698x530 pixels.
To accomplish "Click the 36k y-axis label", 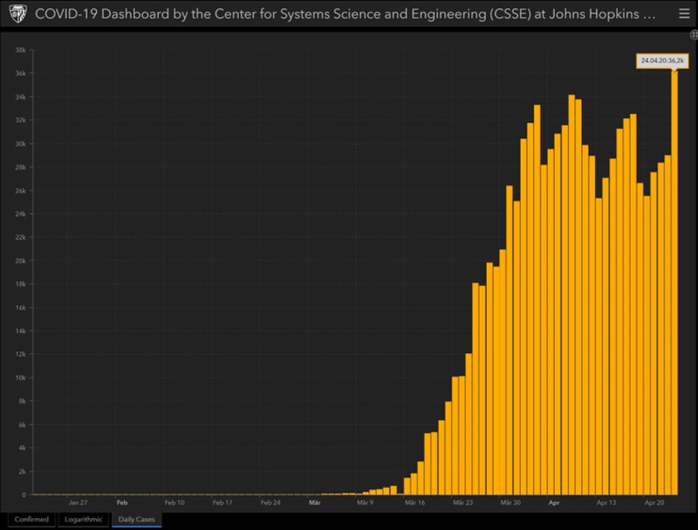I will click(21, 73).
